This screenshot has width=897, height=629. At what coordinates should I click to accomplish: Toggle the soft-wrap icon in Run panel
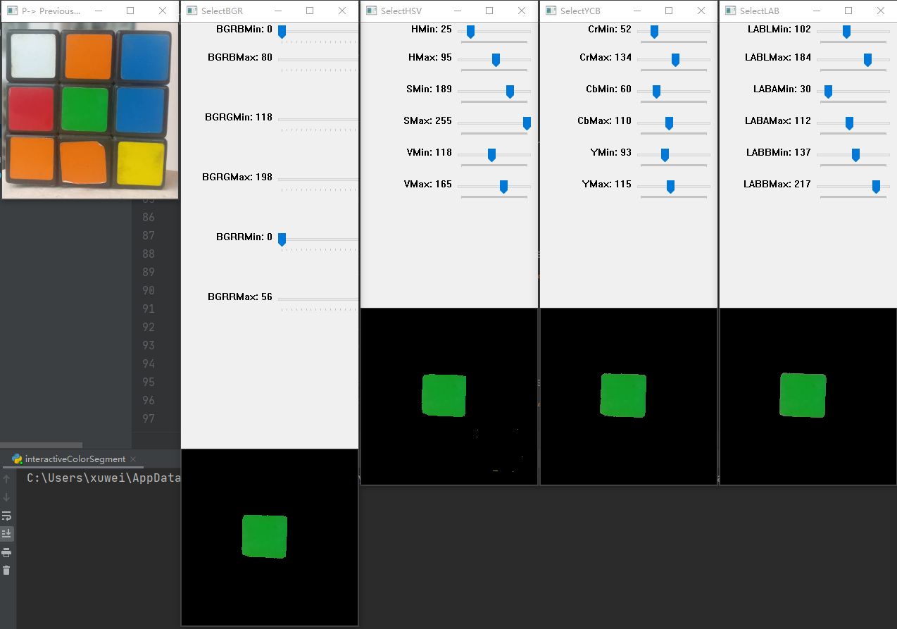coord(6,516)
